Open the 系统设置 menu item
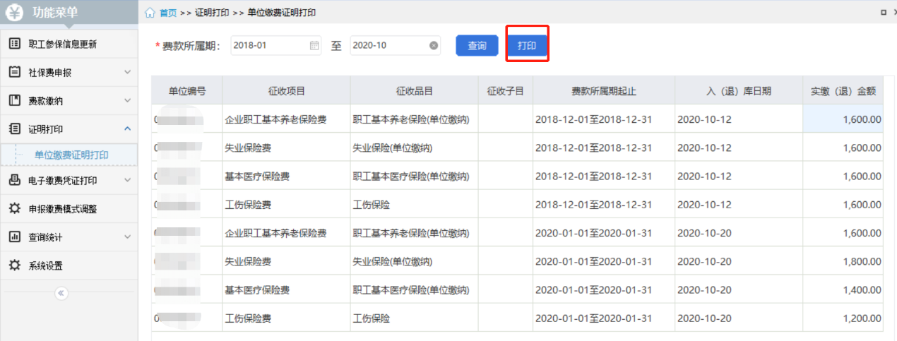This screenshot has height=341, width=897. pos(45,266)
